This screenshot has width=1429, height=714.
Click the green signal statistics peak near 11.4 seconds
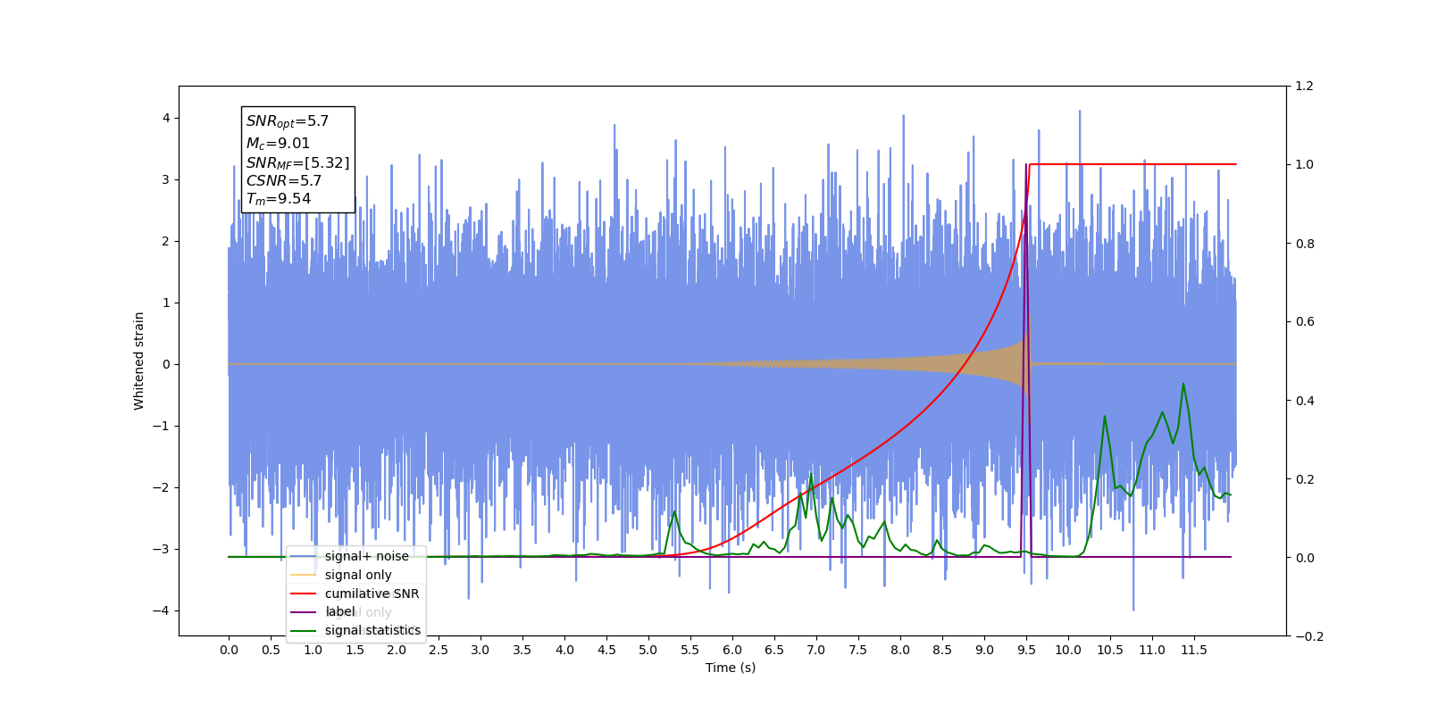pos(1183,385)
